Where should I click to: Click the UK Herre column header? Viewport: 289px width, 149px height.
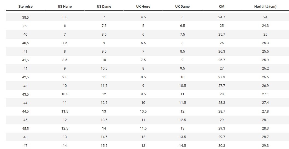click(x=143, y=7)
